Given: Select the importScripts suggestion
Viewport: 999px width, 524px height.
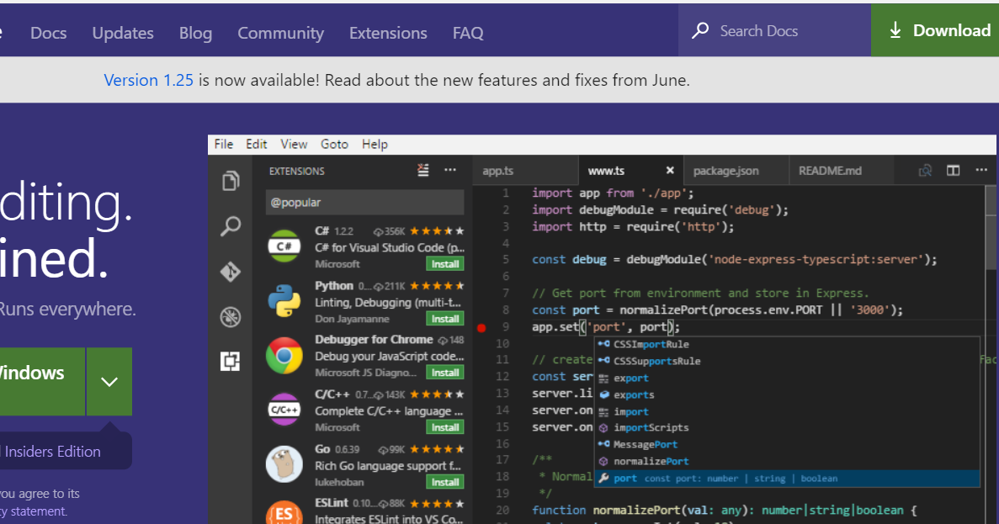Looking at the screenshot, I should (787, 428).
